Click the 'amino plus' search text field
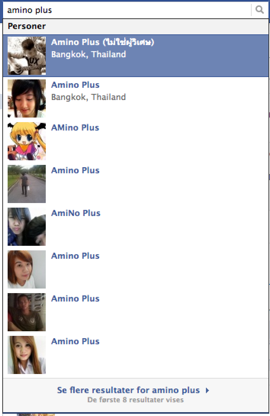This screenshot has width=270, height=416. (x=127, y=10)
